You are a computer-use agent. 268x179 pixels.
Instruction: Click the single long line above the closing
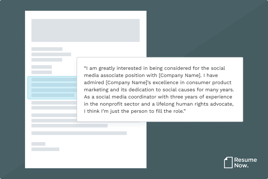(x=79, y=133)
